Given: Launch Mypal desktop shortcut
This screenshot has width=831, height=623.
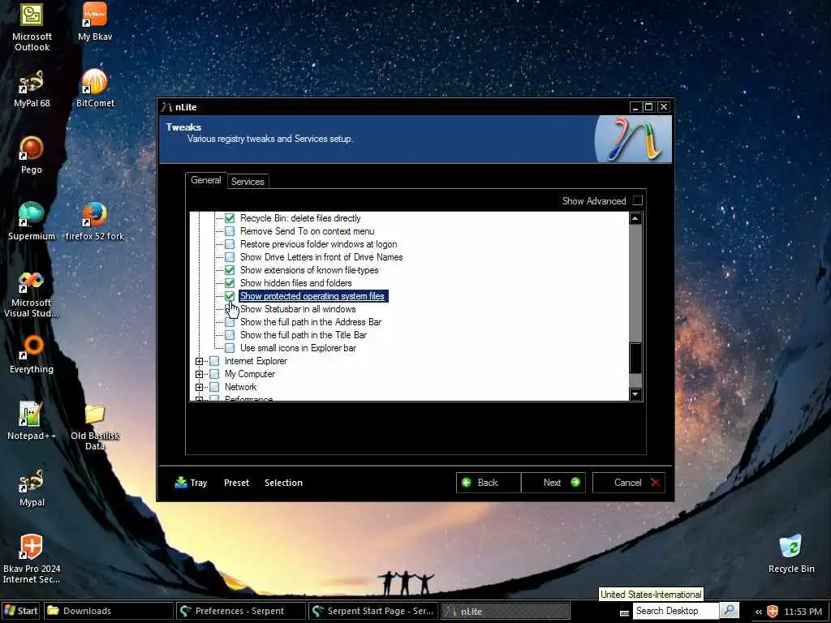Looking at the screenshot, I should coord(32,488).
